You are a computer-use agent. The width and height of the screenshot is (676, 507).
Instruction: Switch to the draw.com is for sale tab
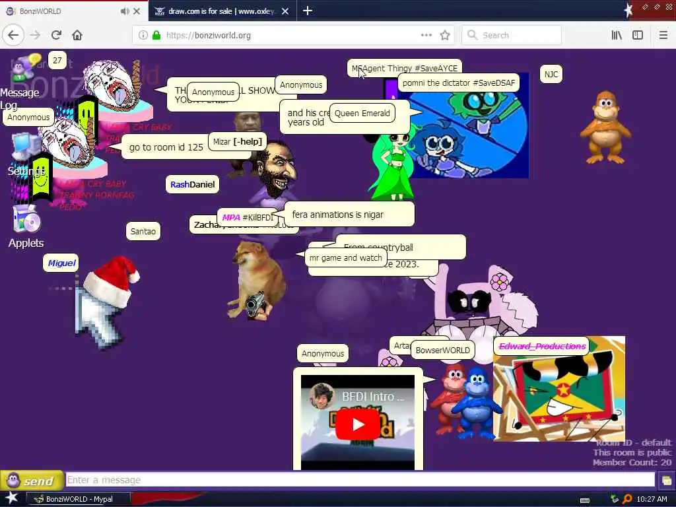[x=222, y=11]
